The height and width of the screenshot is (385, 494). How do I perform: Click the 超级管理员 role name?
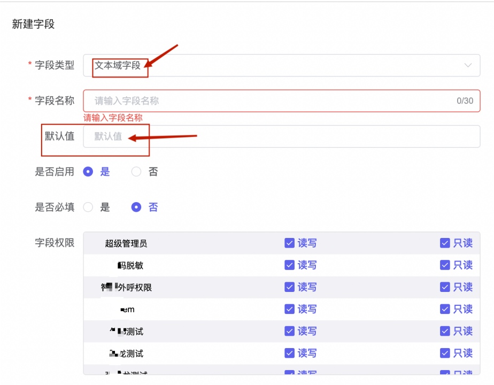pos(126,244)
